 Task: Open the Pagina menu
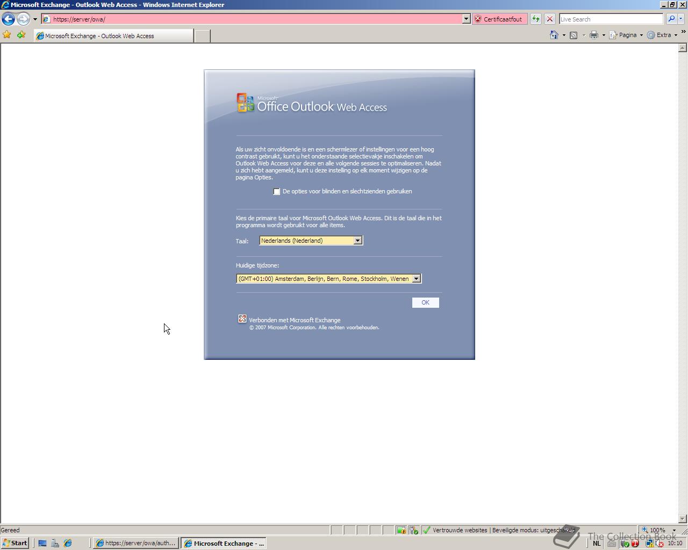(x=626, y=35)
